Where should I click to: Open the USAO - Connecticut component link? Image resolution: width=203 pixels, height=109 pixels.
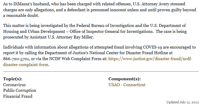pyautogui.click(x=127, y=85)
